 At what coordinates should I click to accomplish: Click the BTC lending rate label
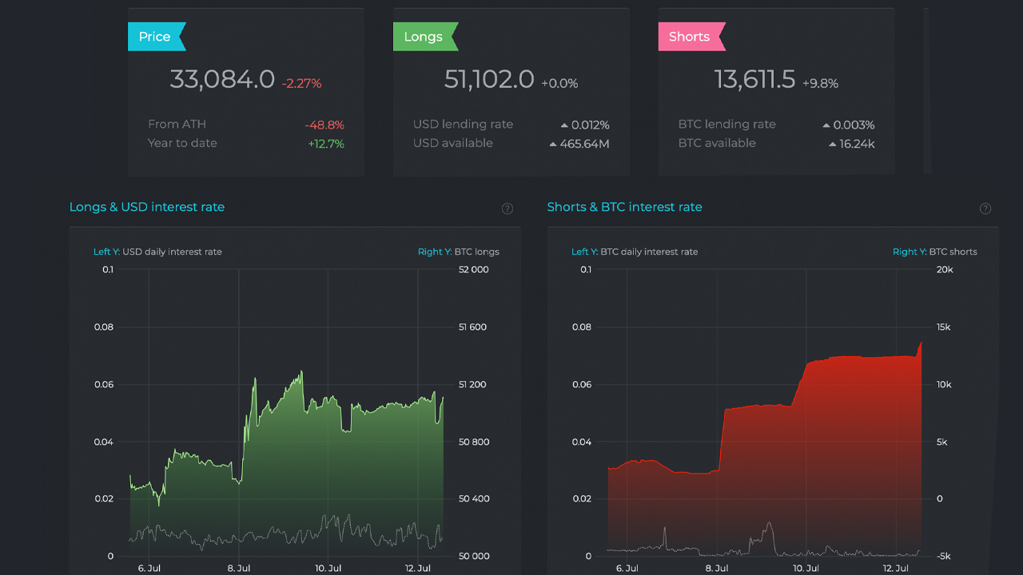click(x=727, y=124)
